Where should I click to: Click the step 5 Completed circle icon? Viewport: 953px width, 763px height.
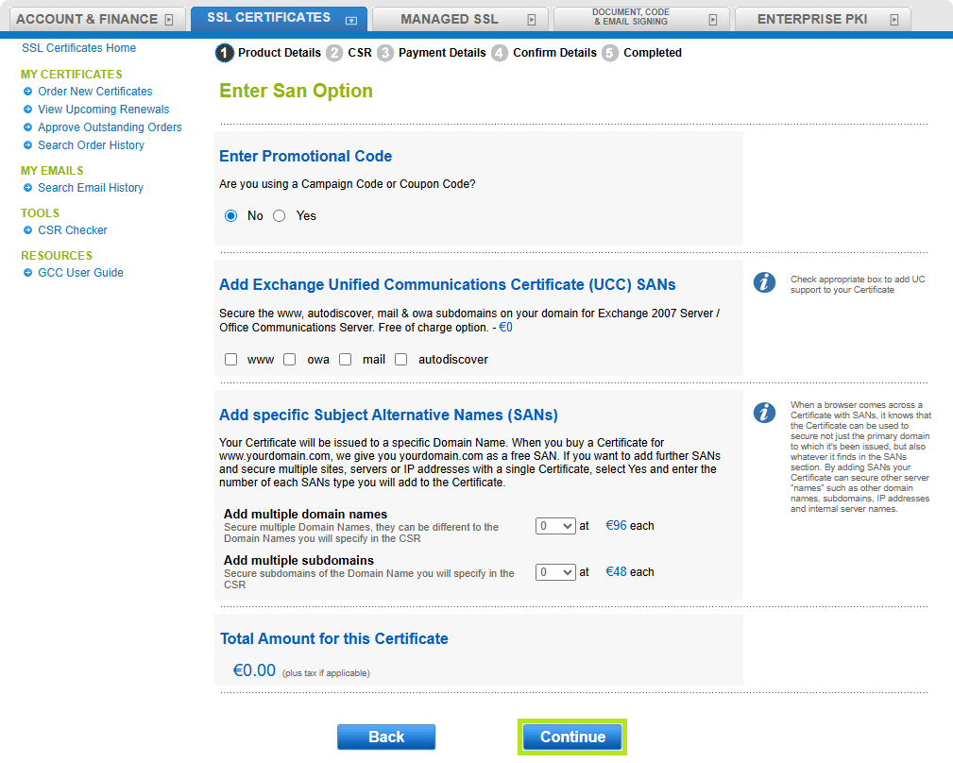610,53
